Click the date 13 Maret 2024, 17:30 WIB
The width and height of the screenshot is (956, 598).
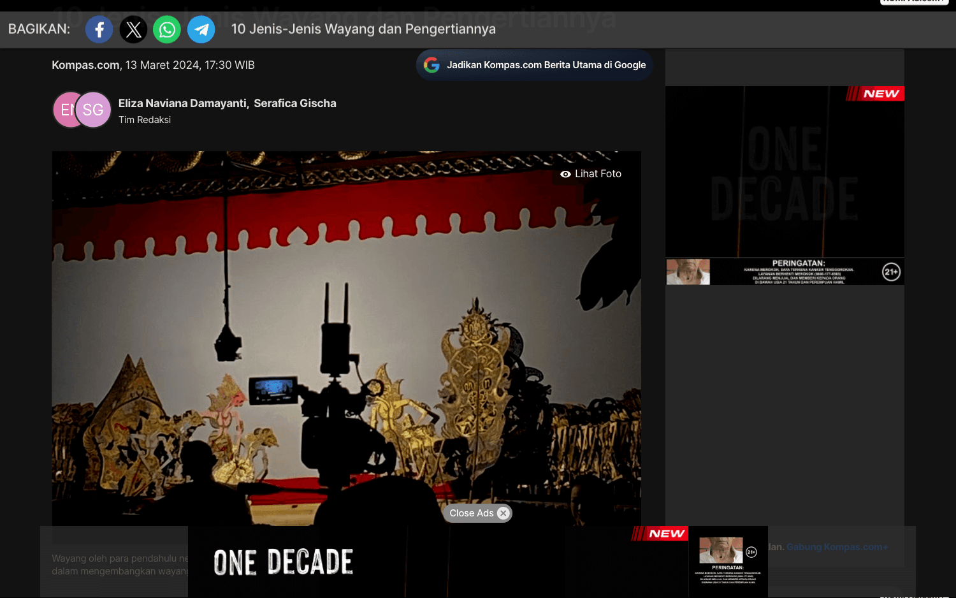(x=190, y=65)
